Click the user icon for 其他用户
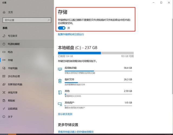 [x=60, y=104]
